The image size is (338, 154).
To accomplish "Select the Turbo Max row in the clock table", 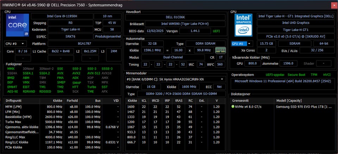I will tap(62, 122).
